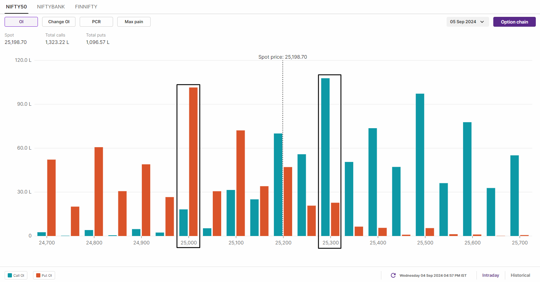Image resolution: width=540 pixels, height=282 pixels.
Task: Click the 24,700 strike axis label
Action: [47, 243]
